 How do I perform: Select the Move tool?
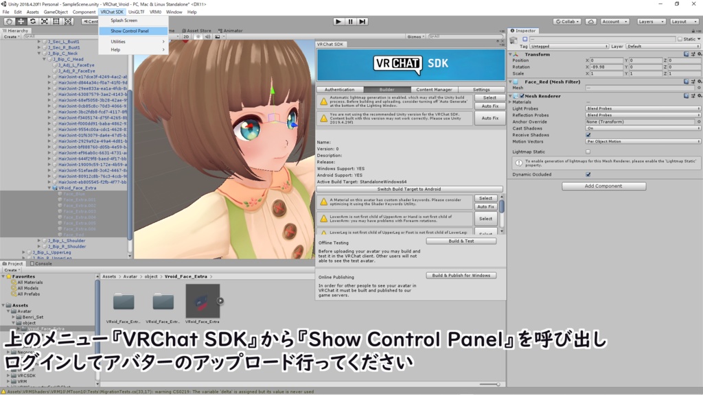tap(21, 21)
